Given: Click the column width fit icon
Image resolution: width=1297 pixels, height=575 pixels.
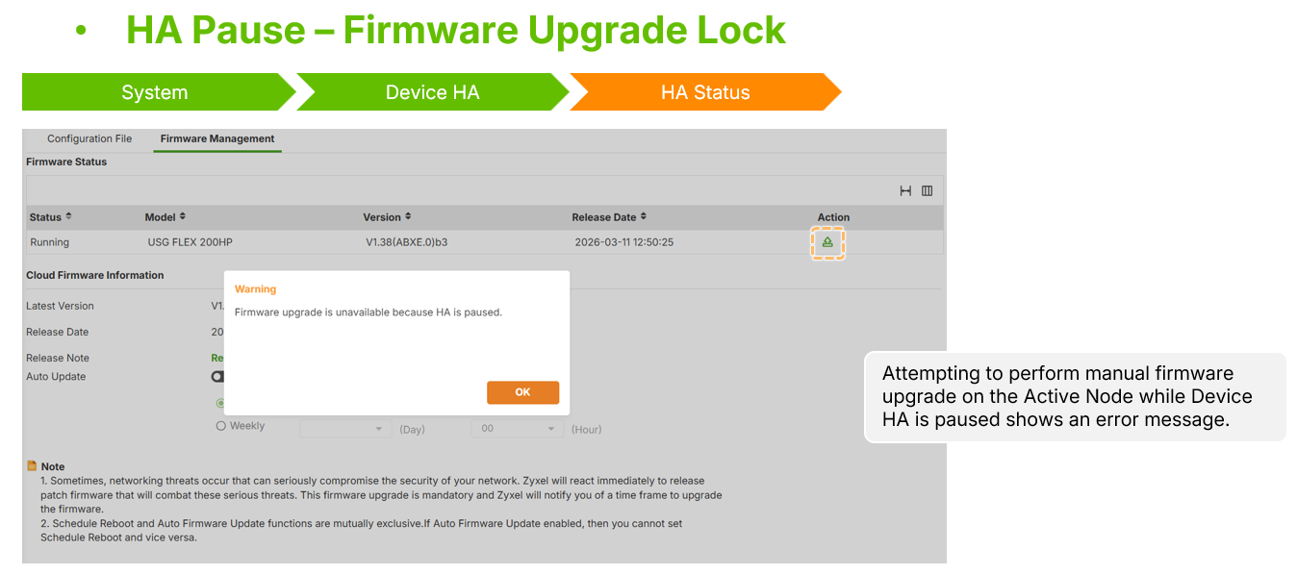Looking at the screenshot, I should pyautogui.click(x=905, y=191).
